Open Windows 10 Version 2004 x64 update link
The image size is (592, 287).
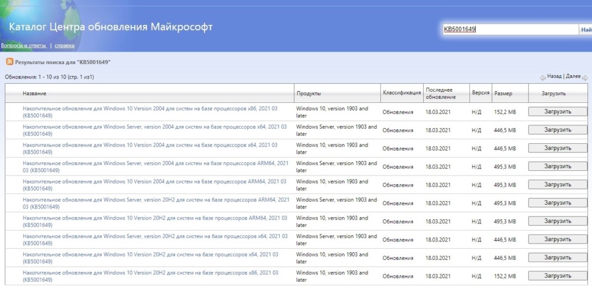click(150, 148)
